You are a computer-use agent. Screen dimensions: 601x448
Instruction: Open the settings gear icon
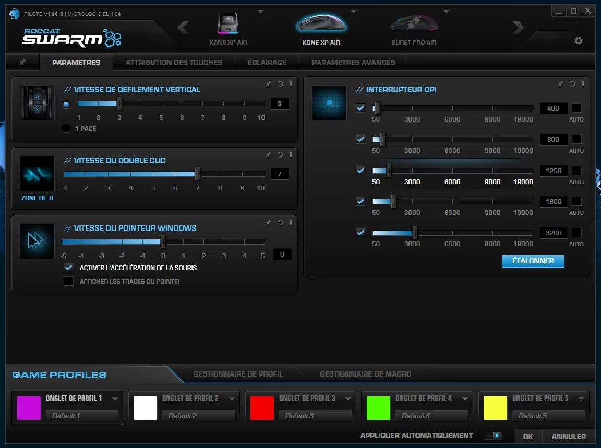point(579,41)
